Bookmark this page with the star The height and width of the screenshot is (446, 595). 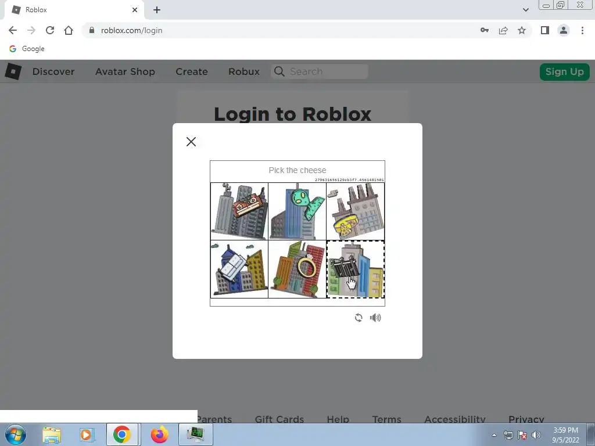click(x=522, y=30)
